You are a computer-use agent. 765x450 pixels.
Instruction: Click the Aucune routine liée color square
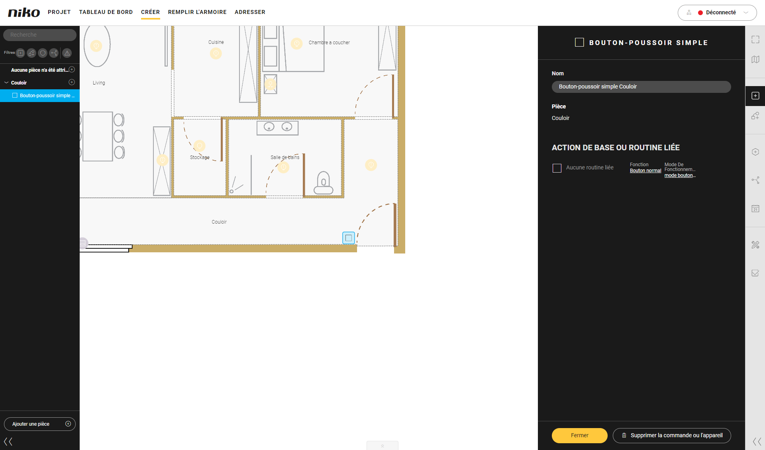tap(557, 168)
